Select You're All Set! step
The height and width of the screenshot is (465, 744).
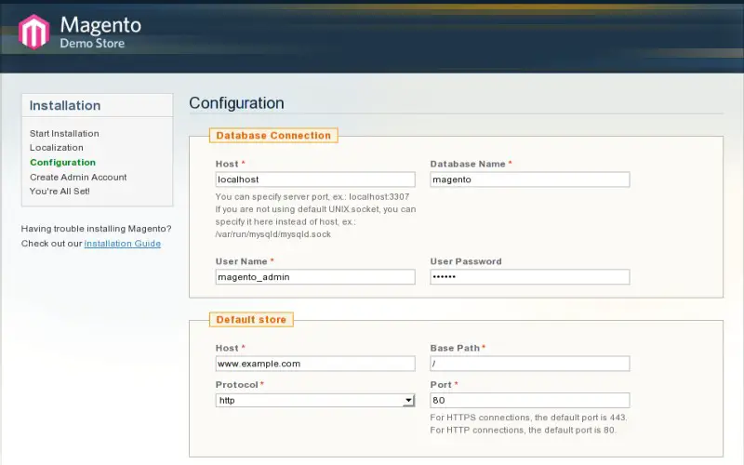pyautogui.click(x=60, y=192)
